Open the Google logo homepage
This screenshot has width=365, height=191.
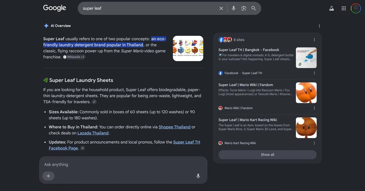[x=55, y=8]
